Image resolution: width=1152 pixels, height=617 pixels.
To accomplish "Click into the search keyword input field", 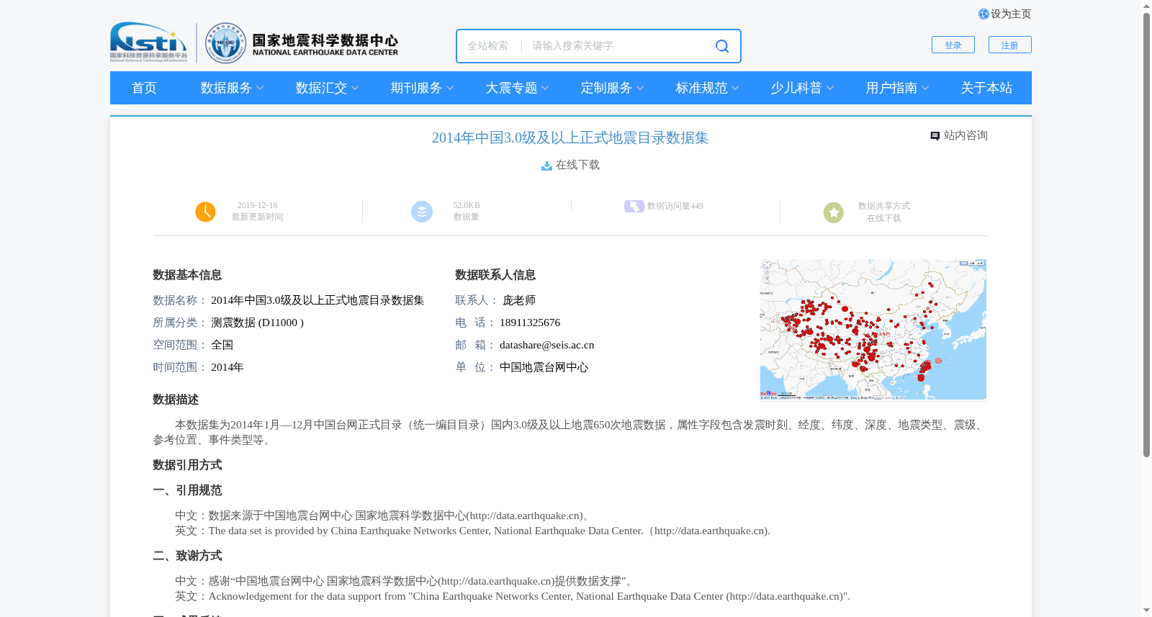I will (x=616, y=46).
